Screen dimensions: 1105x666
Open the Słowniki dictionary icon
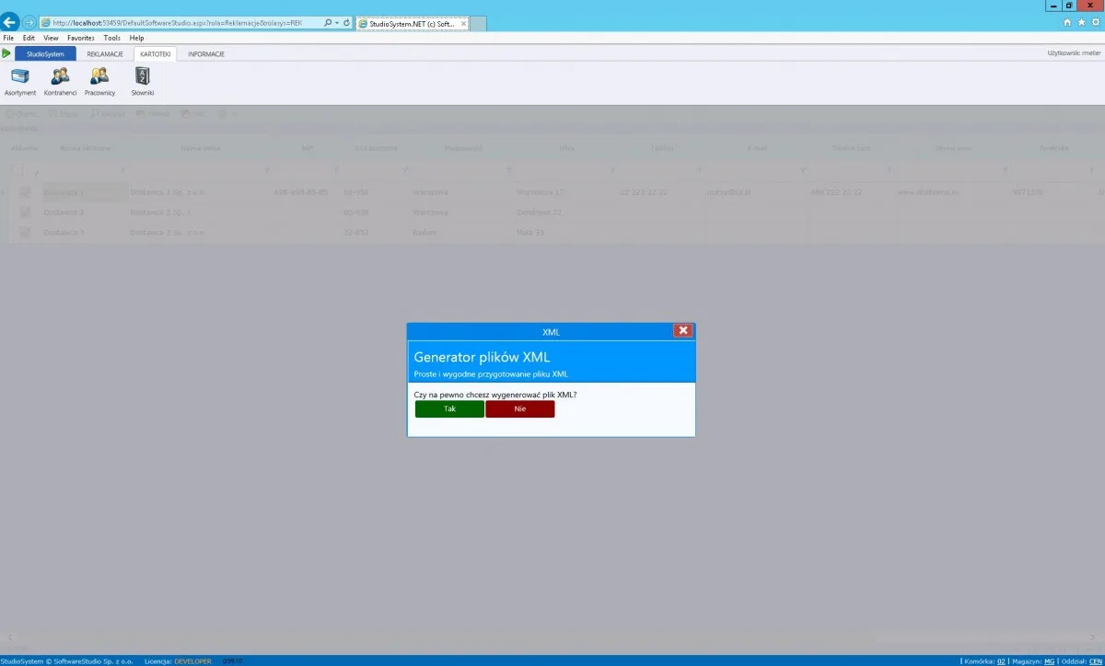143,81
